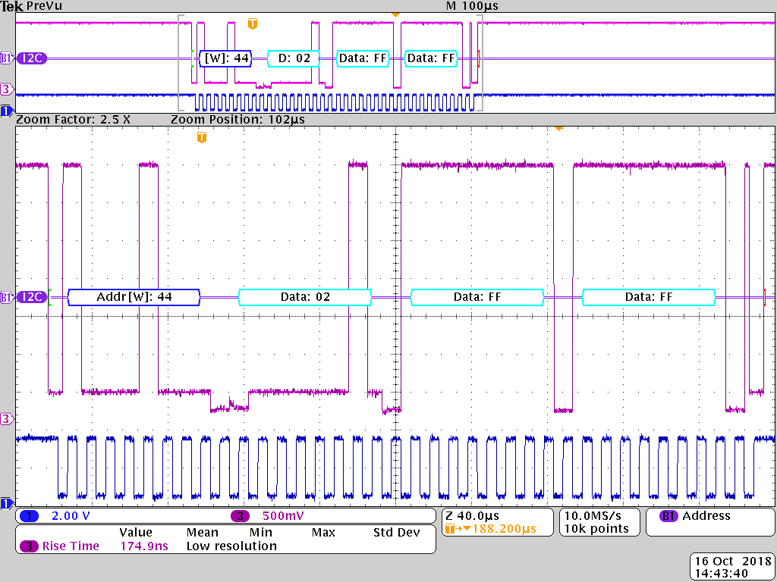Click the '[W]: 44' packet in the overview

225,58
